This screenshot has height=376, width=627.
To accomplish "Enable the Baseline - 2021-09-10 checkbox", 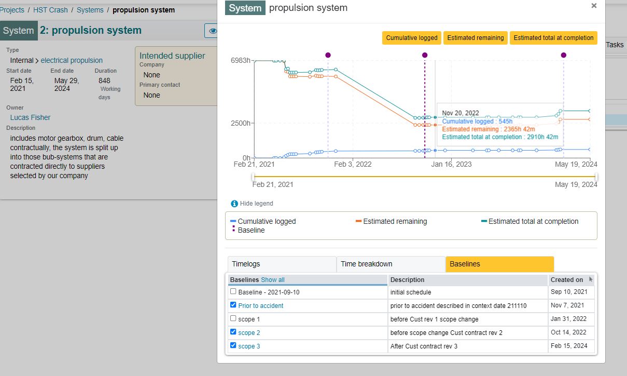I will tap(233, 291).
